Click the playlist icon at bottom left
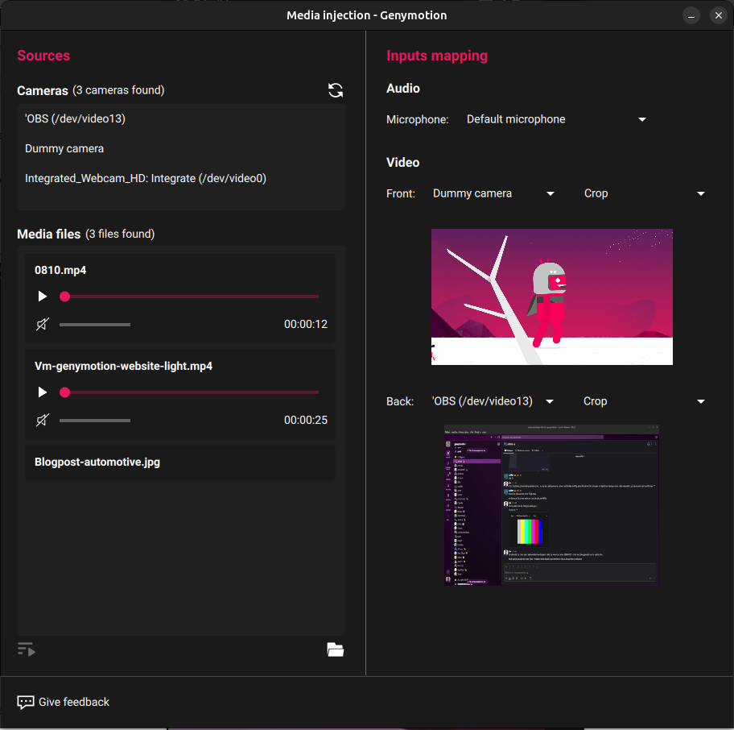Viewport: 734px width, 730px height. [27, 649]
